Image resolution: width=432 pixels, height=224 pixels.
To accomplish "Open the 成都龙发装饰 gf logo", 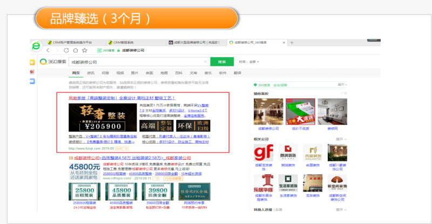I will 264,153.
